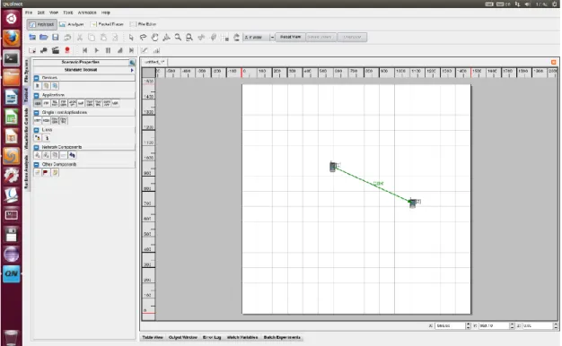
Task: Select the lasso selection tool
Action: tap(143, 38)
